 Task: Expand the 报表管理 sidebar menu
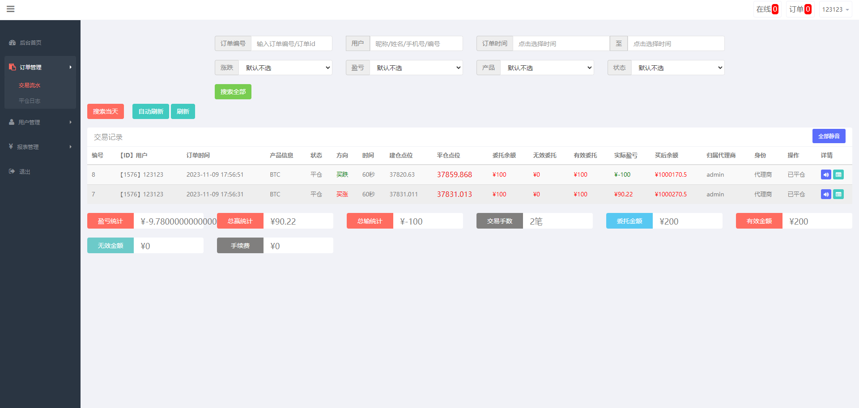coord(40,147)
